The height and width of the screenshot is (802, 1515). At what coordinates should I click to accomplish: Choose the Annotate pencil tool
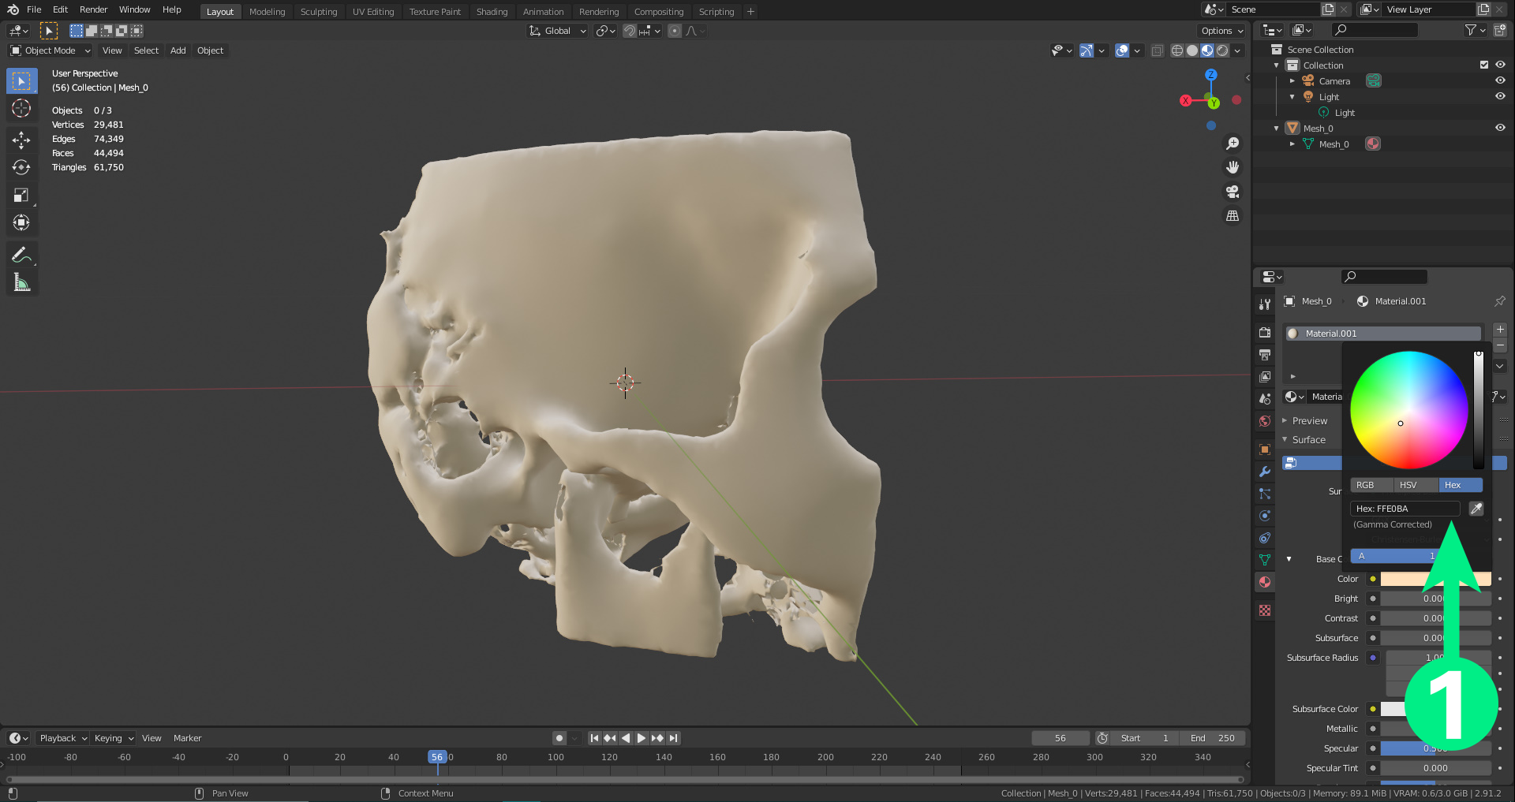21,255
